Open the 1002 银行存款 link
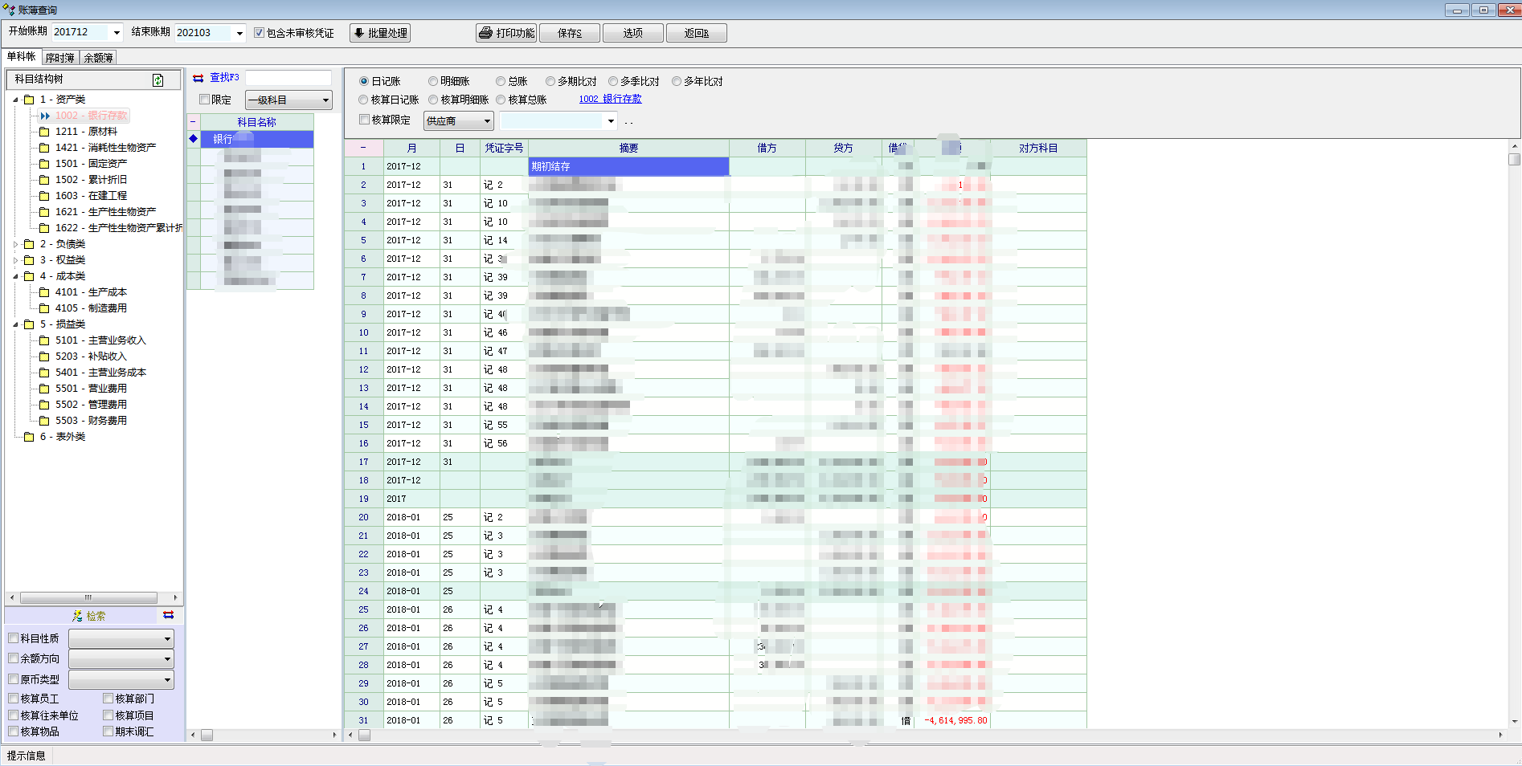The width and height of the screenshot is (1522, 766). click(610, 99)
